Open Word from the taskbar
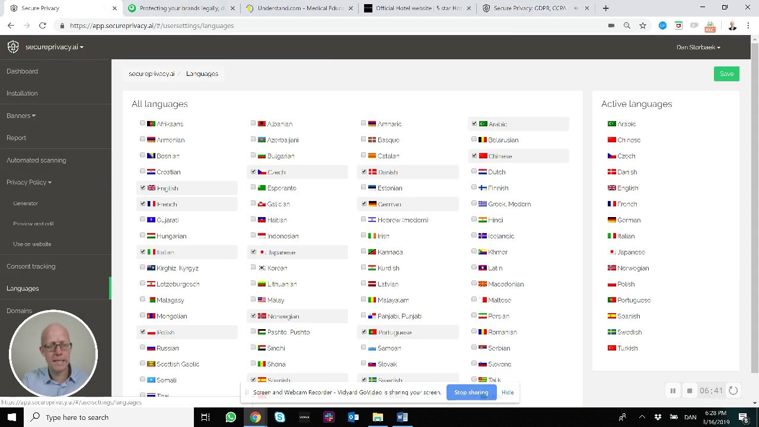 coord(402,418)
